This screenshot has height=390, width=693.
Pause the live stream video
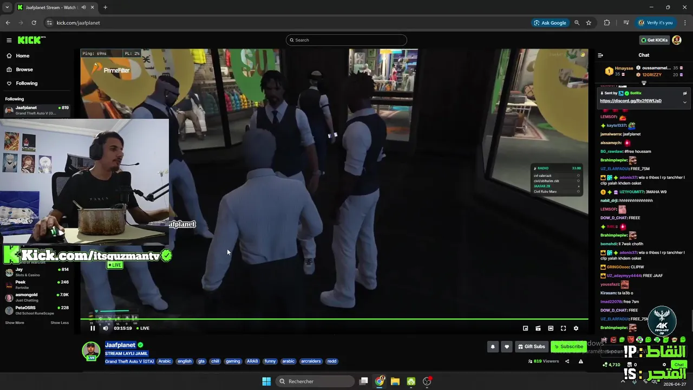93,328
